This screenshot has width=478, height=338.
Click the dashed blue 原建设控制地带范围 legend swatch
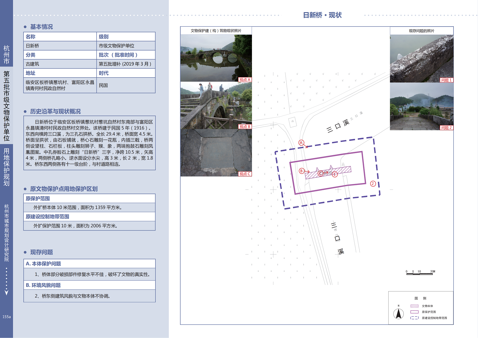[x=414, y=318]
